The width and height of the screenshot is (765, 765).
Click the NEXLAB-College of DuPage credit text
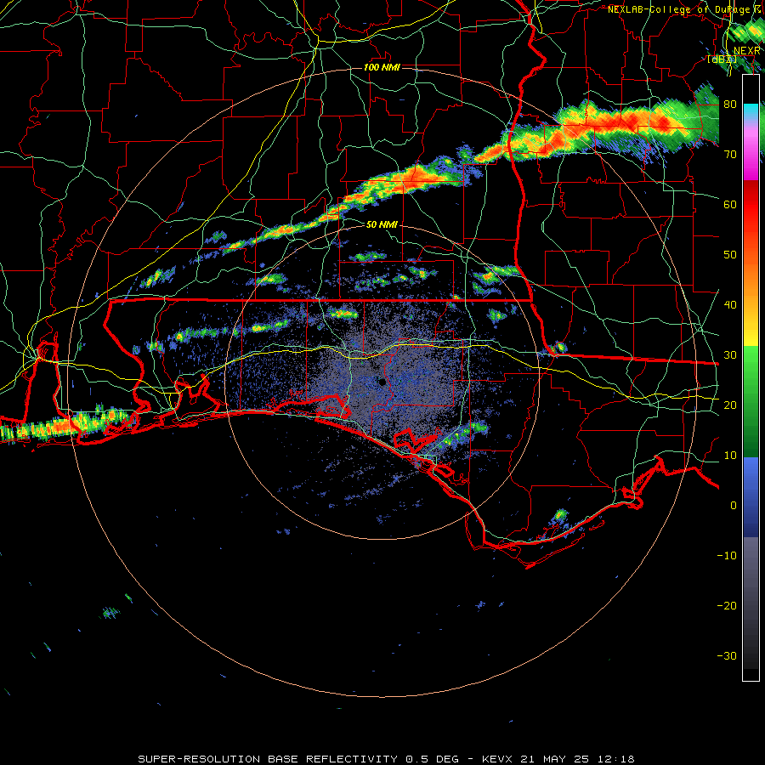(x=683, y=9)
